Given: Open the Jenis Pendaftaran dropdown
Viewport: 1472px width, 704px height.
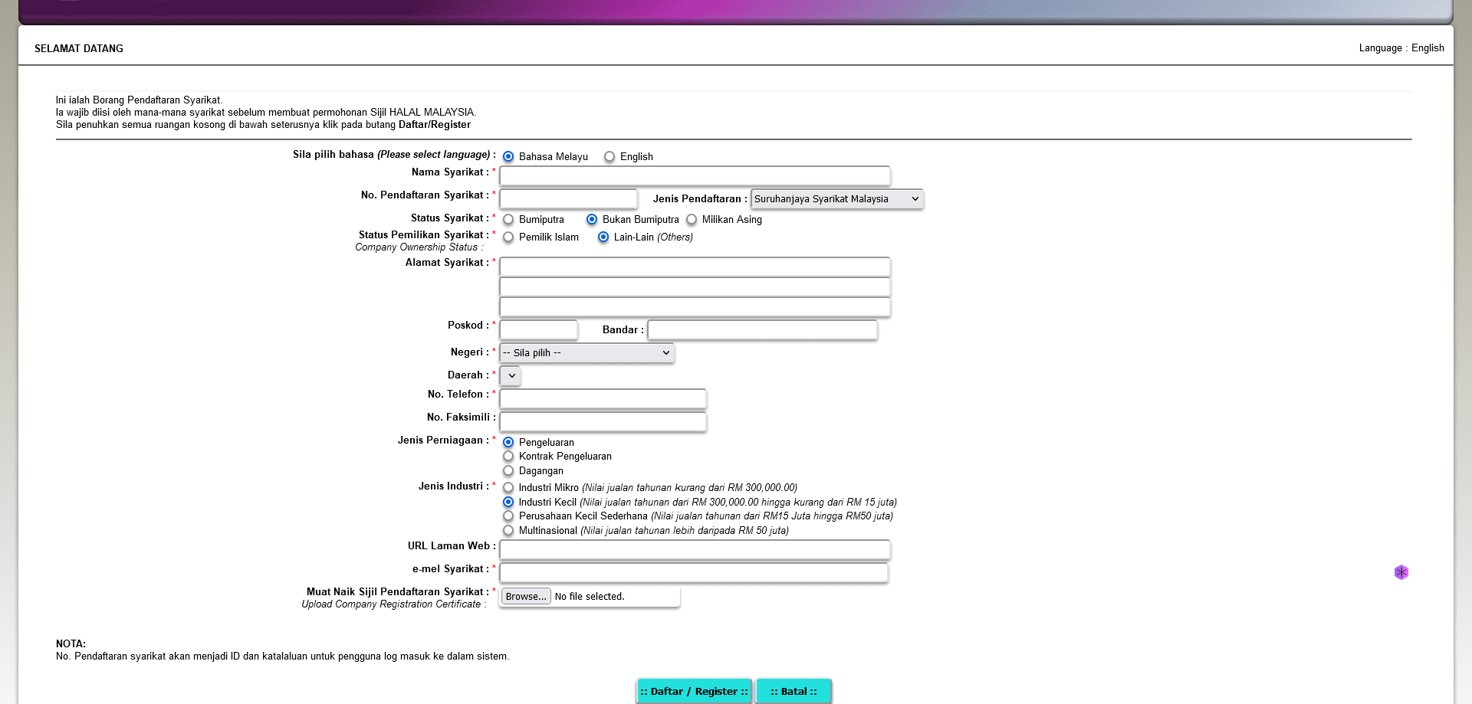Looking at the screenshot, I should coord(836,199).
